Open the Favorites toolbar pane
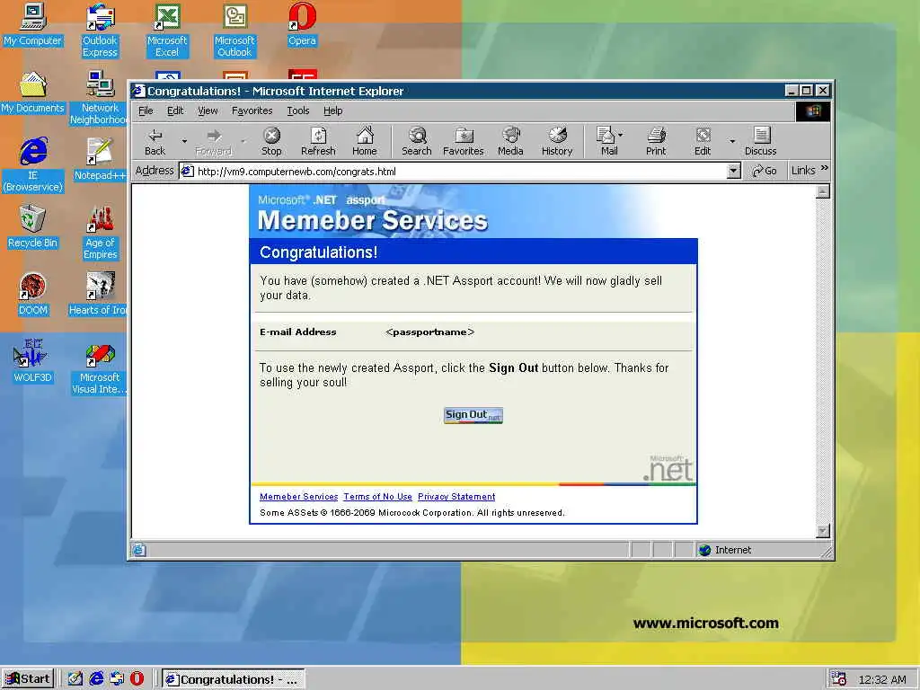 (x=464, y=141)
